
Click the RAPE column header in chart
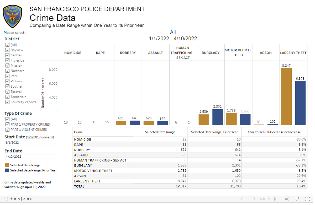click(x=100, y=53)
